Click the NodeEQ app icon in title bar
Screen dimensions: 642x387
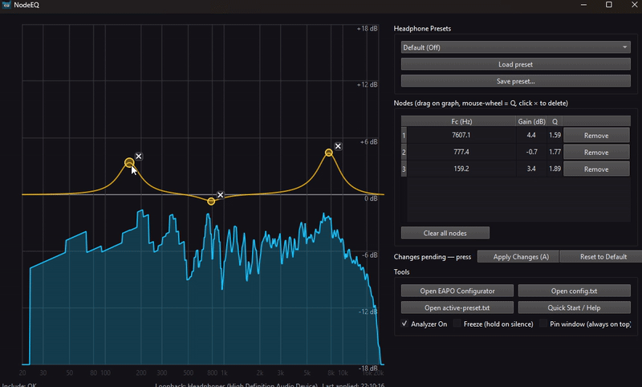(x=6, y=5)
